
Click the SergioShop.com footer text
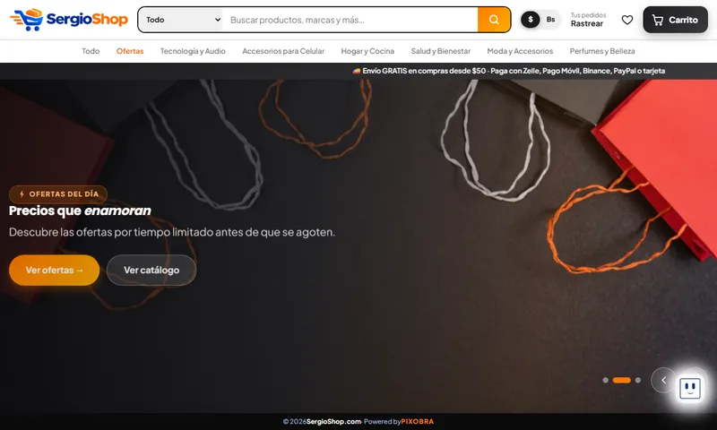(x=333, y=421)
